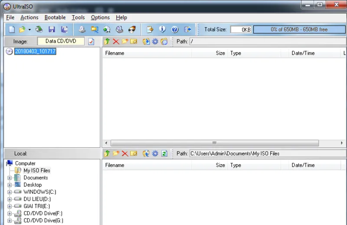Screen dimensions: 347x225
Task: Click the gear icon in image toolbar
Action: pos(155,41)
